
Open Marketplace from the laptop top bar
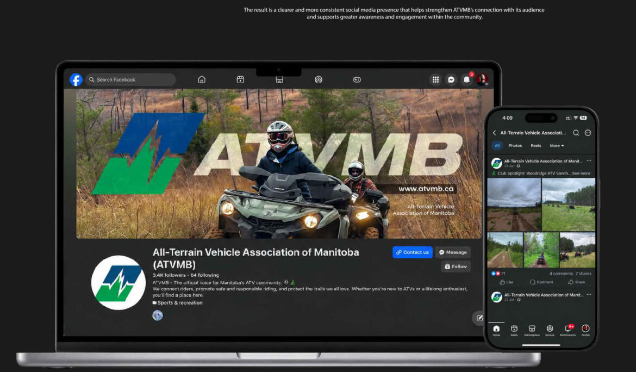click(x=279, y=79)
